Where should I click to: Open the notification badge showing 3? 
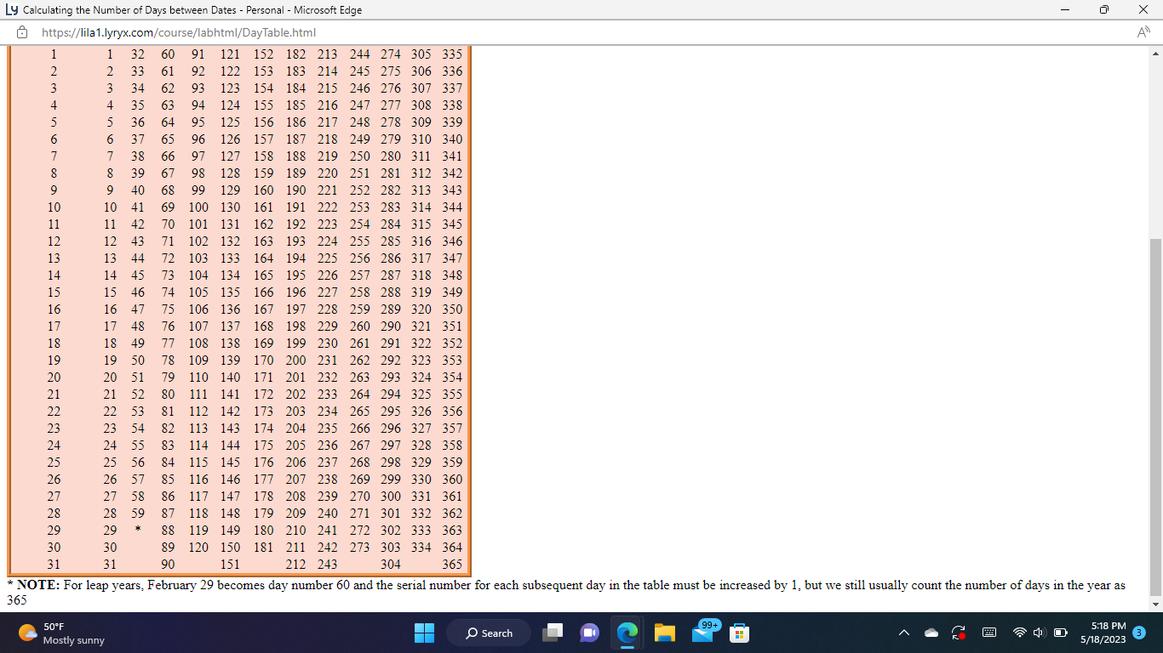[x=1140, y=633]
